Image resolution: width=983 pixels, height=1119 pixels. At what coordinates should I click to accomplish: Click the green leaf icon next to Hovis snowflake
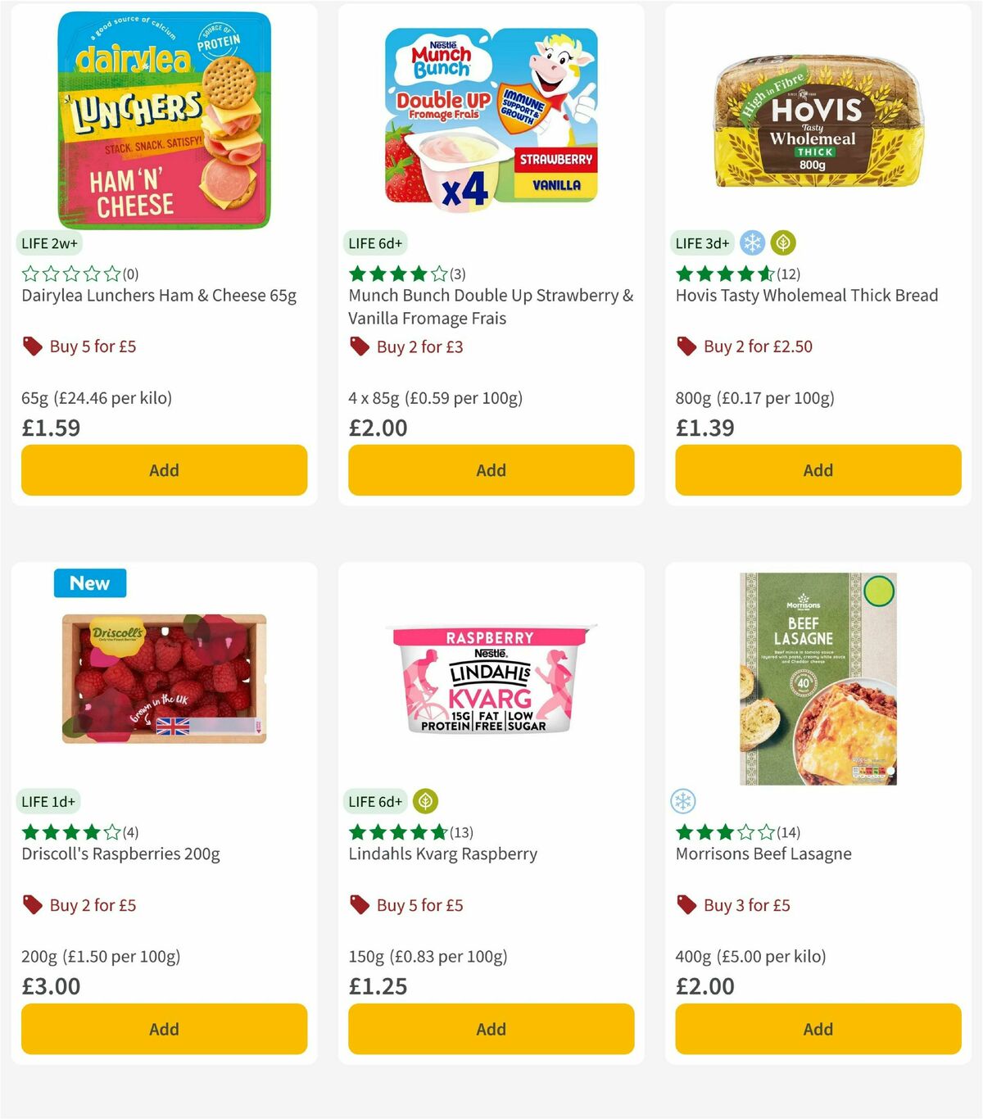click(x=784, y=242)
